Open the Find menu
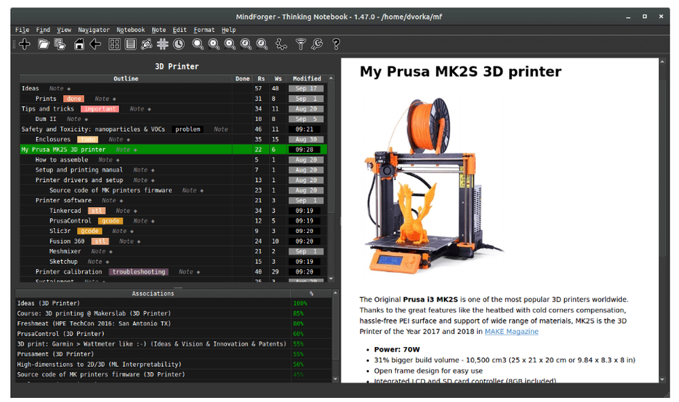Image resolution: width=679 pixels, height=402 pixels. (x=43, y=30)
